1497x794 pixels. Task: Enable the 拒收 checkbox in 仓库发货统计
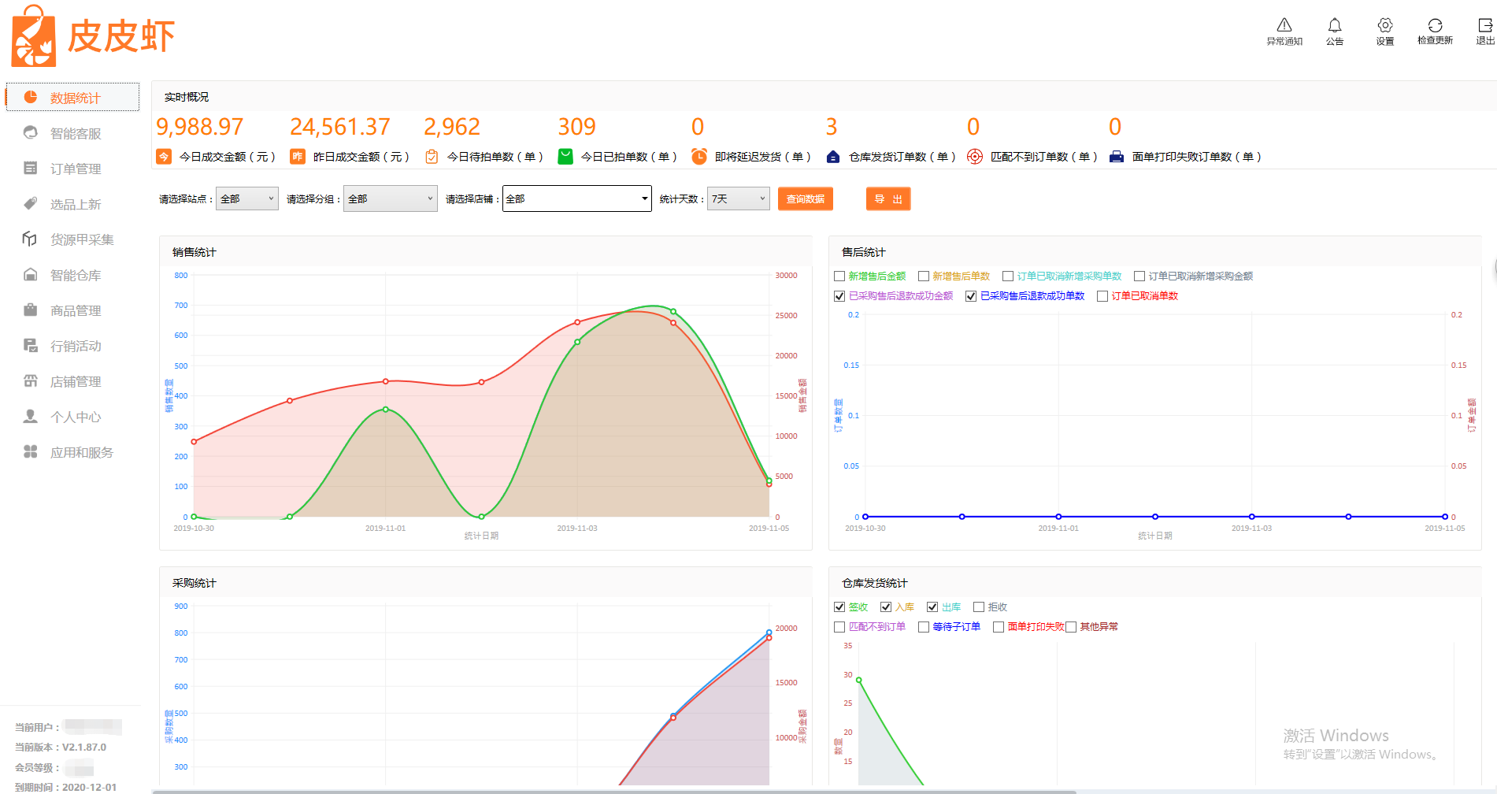pos(979,607)
